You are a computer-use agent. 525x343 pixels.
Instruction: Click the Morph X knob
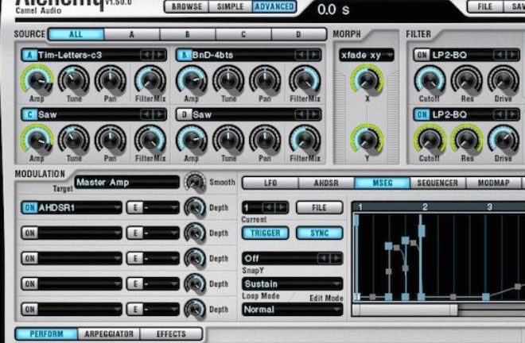coord(366,80)
